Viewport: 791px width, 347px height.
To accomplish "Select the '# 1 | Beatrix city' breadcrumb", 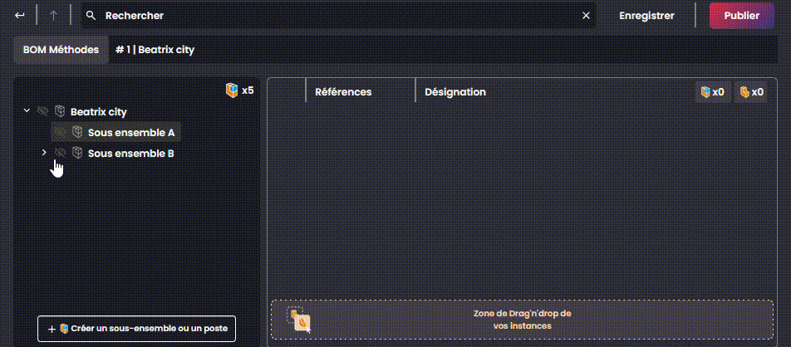I will click(155, 50).
